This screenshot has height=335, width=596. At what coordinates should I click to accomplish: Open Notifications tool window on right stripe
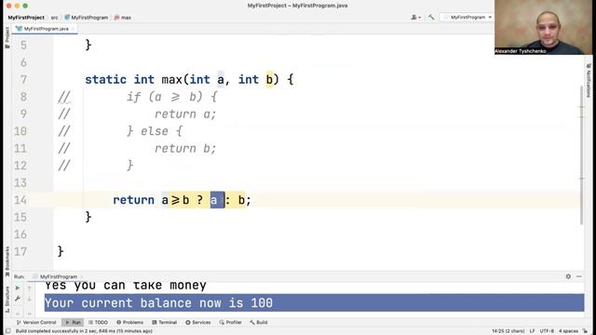click(x=589, y=80)
